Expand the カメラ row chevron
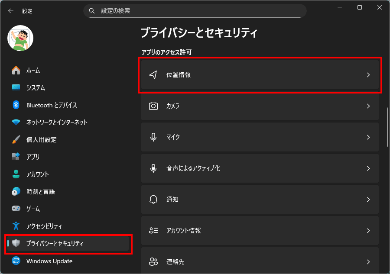Screen dimensions: 390x274 coord(368,106)
